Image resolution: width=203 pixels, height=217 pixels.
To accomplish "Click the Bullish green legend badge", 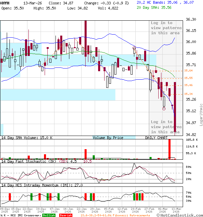I will (49, 215).
